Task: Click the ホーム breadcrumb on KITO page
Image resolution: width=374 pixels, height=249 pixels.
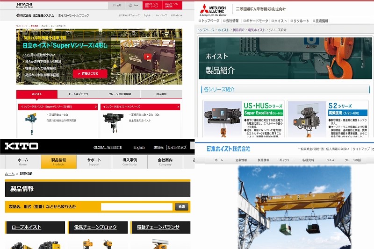Action: click(x=10, y=174)
